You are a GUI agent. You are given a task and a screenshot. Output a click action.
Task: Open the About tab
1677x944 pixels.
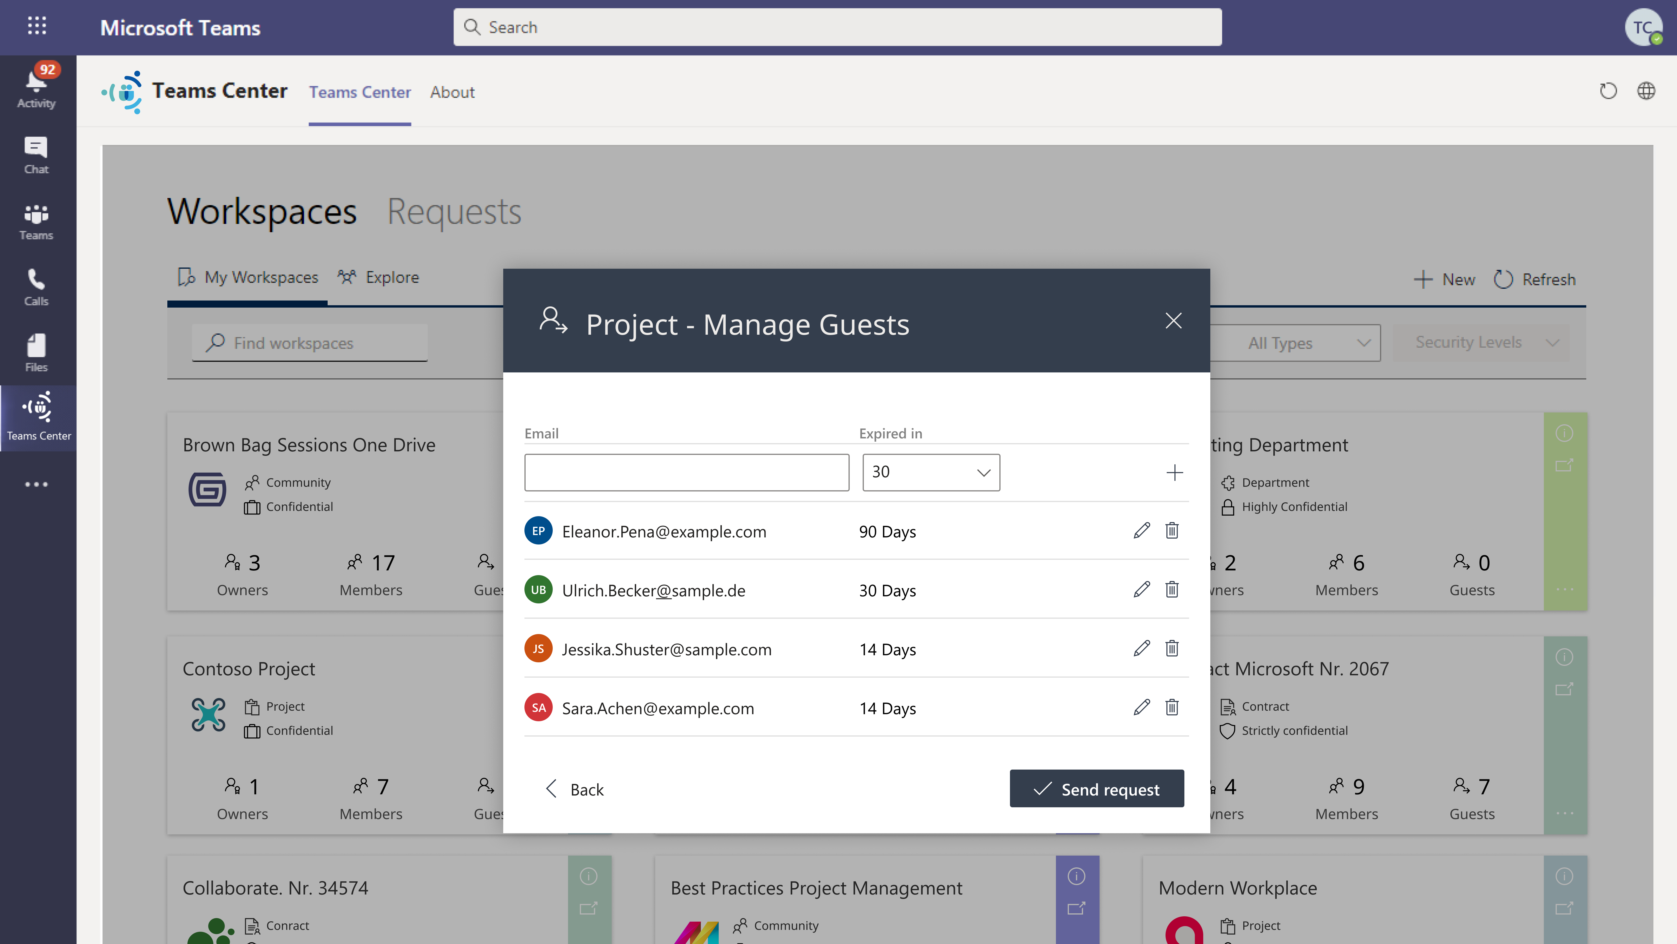453,93
